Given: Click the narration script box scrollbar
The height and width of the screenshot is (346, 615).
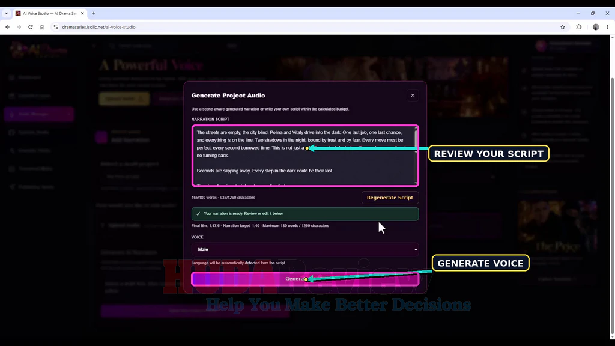Looking at the screenshot, I should coord(416,156).
